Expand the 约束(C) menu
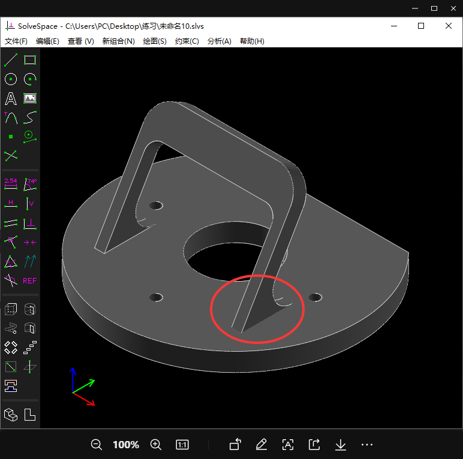 point(187,41)
